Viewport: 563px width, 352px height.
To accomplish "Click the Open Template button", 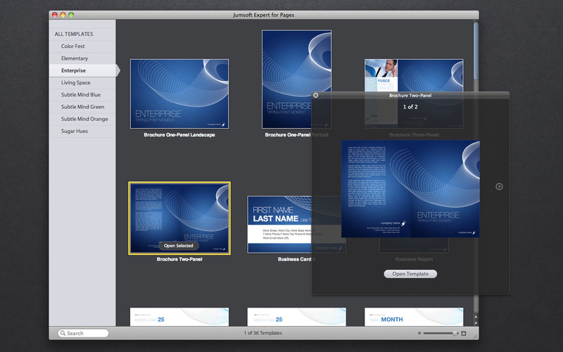I will click(x=410, y=274).
